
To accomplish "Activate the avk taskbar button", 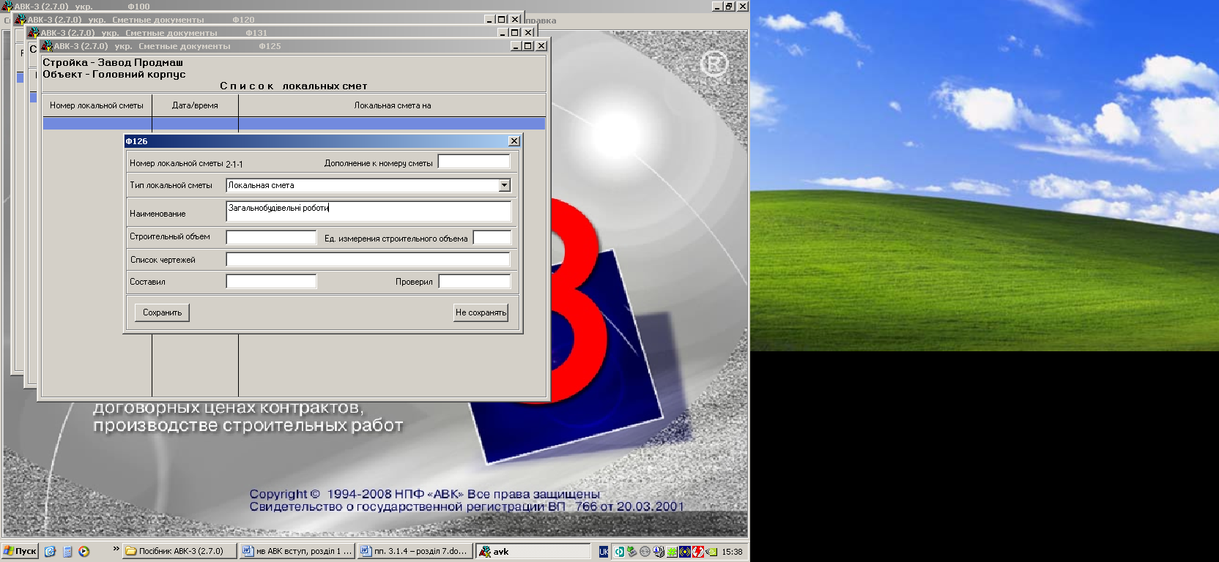I will [533, 551].
